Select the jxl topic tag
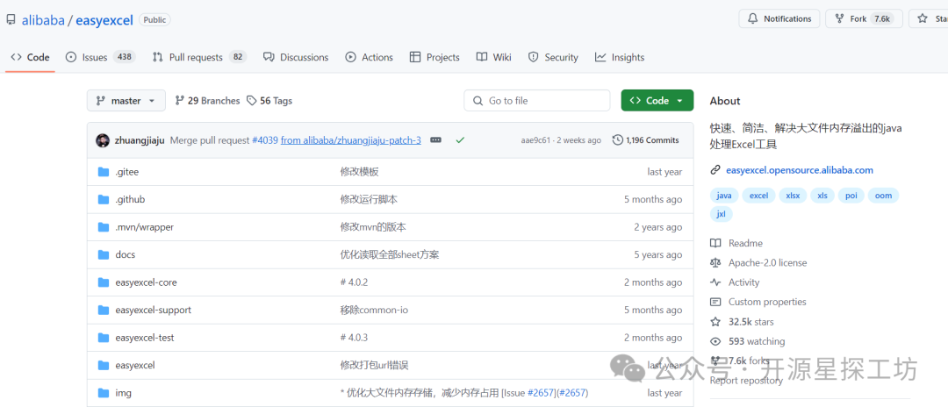948x407 pixels. pos(722,214)
